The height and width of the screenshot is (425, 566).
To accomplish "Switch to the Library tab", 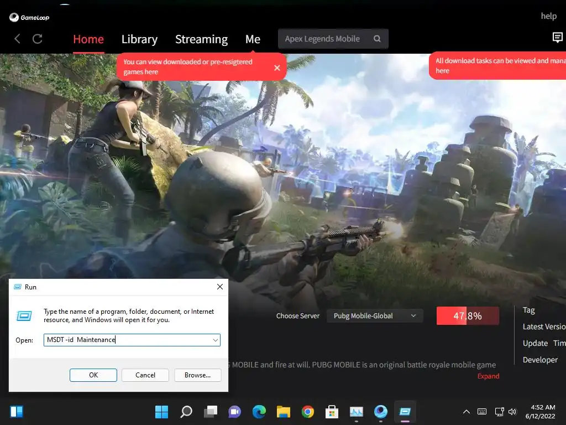I will tap(139, 39).
